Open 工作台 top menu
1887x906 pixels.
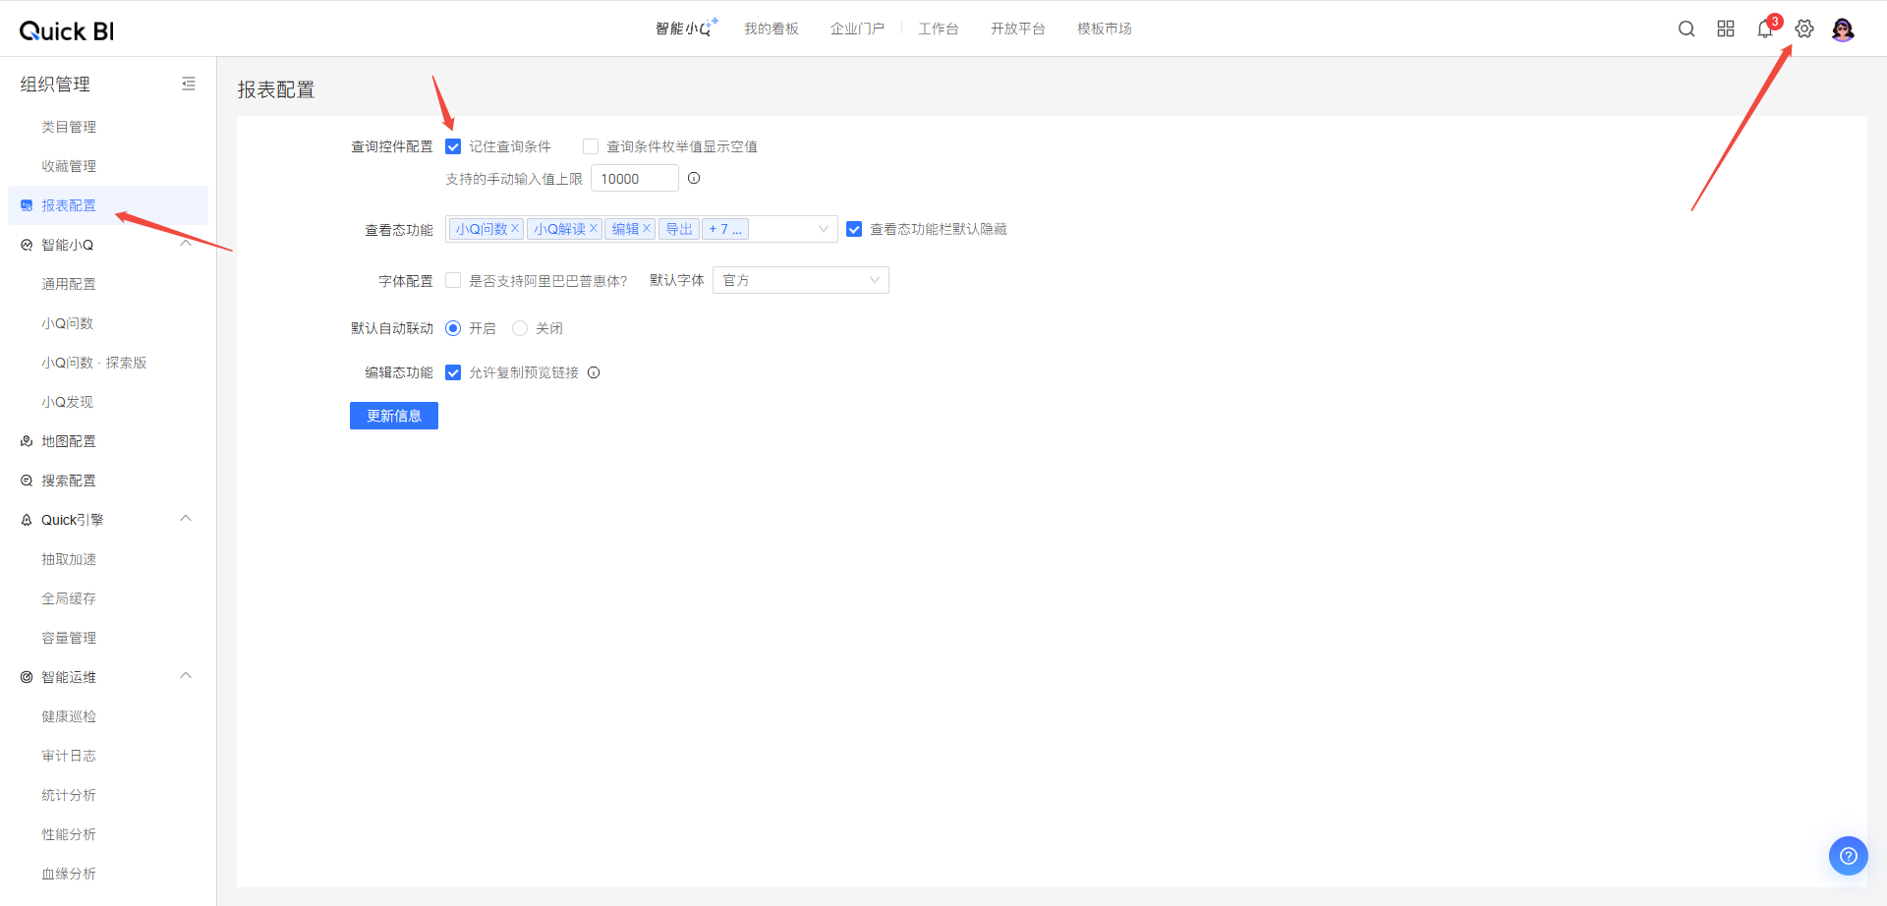pyautogui.click(x=939, y=28)
